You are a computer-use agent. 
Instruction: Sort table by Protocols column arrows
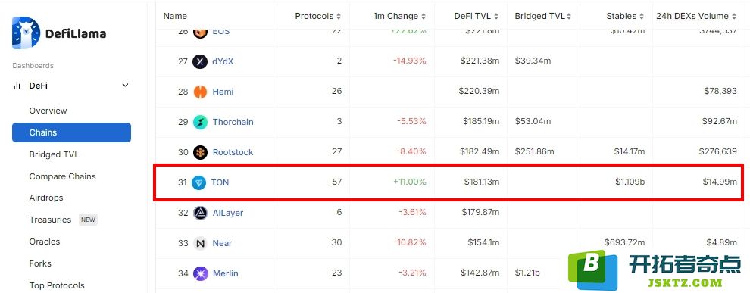click(x=339, y=16)
